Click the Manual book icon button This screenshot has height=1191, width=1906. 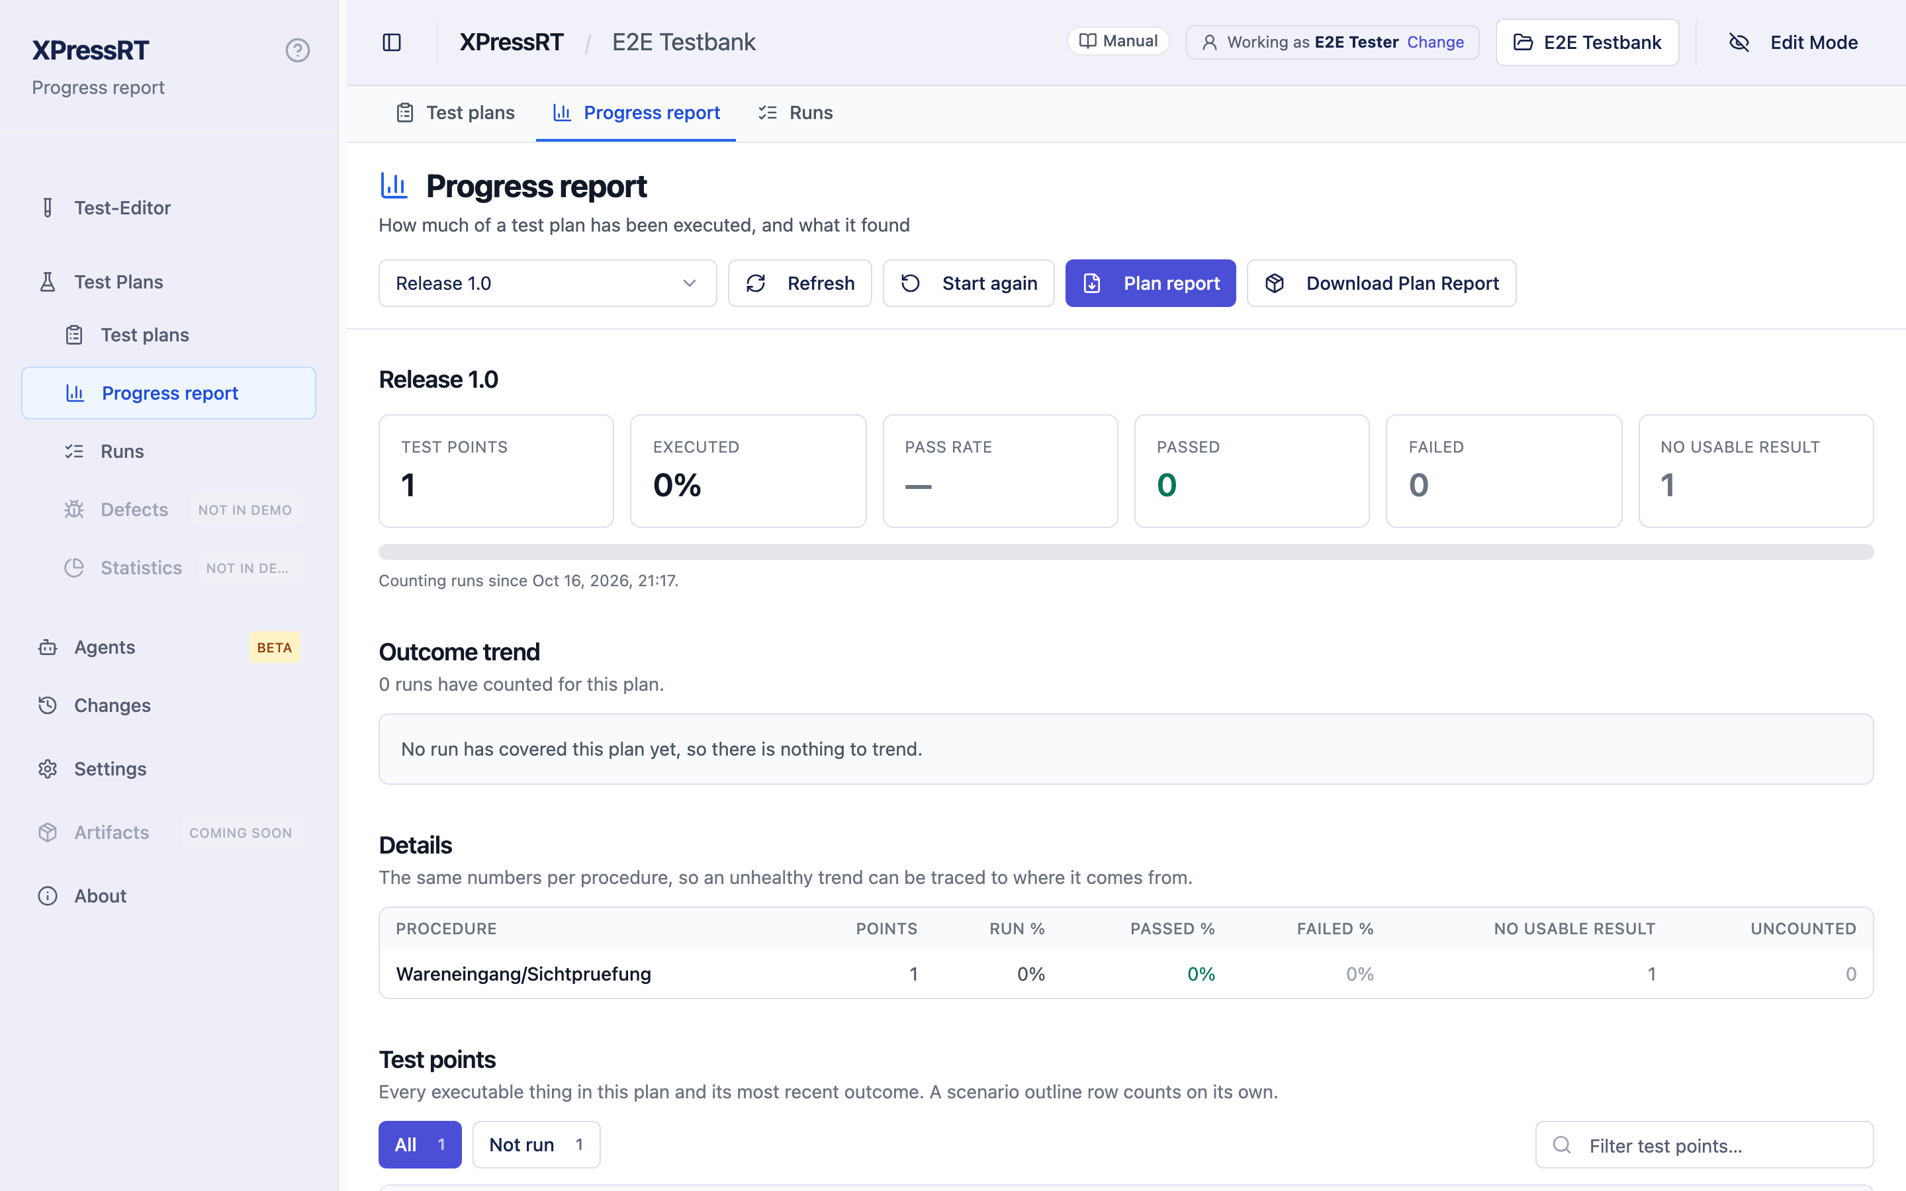(1118, 41)
